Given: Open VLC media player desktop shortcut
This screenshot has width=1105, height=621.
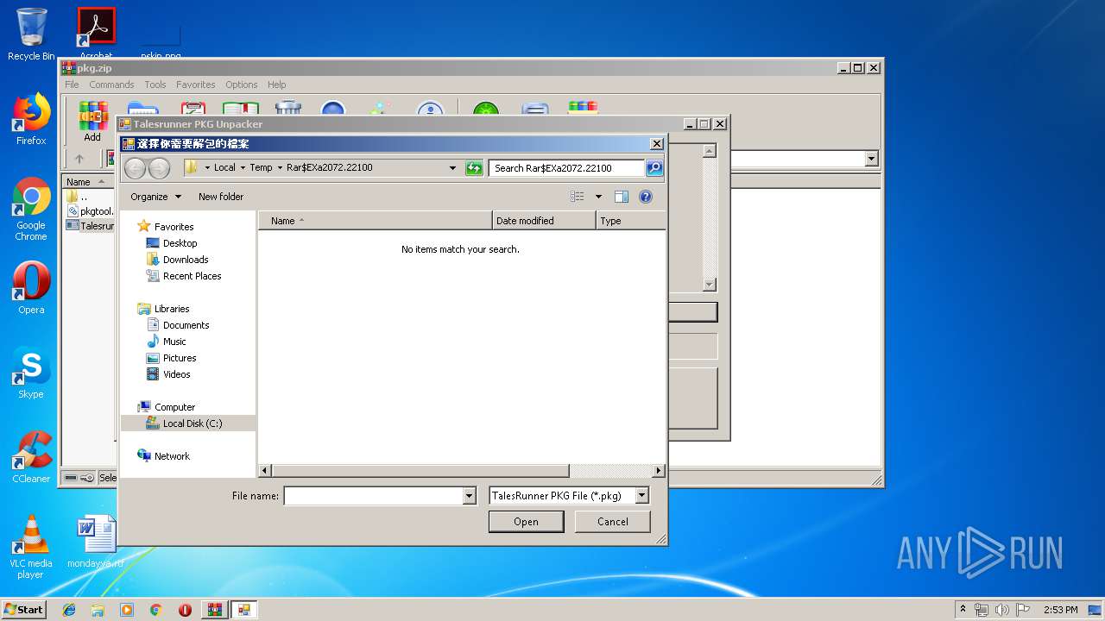Looking at the screenshot, I should [30, 547].
